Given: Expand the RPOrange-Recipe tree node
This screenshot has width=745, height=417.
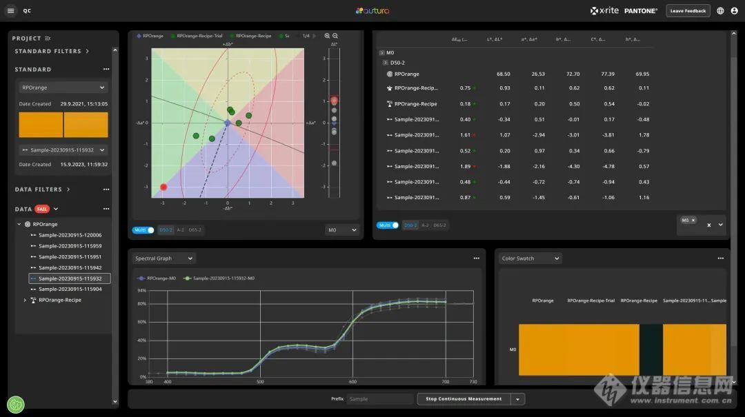Looking at the screenshot, I should pyautogui.click(x=26, y=300).
